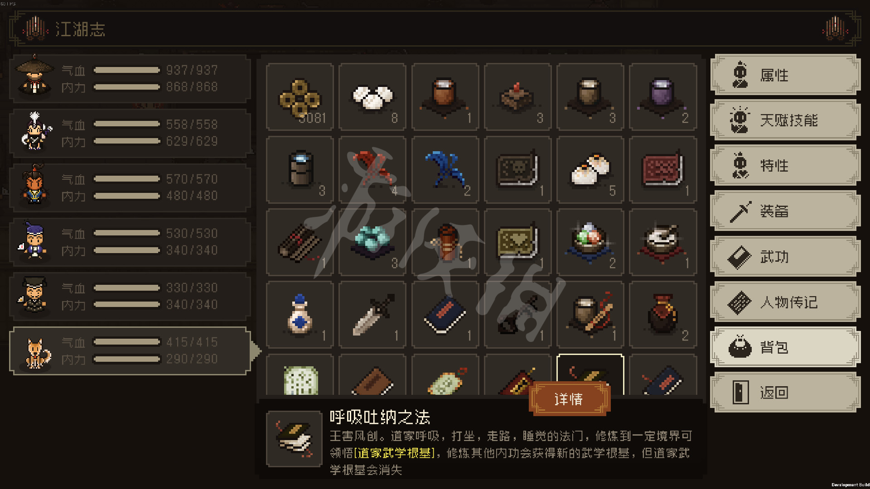Select the rice balls item with count 5
The height and width of the screenshot is (489, 870).
pyautogui.click(x=590, y=170)
